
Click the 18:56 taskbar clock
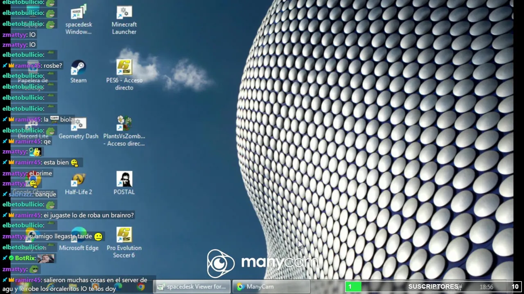click(486, 287)
